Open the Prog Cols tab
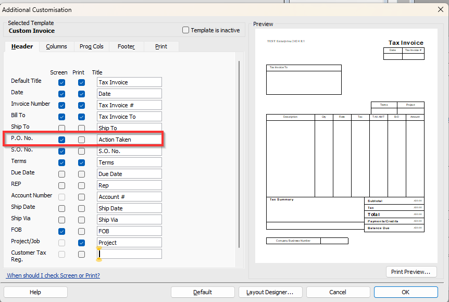Image resolution: width=449 pixels, height=302 pixels. 91,46
